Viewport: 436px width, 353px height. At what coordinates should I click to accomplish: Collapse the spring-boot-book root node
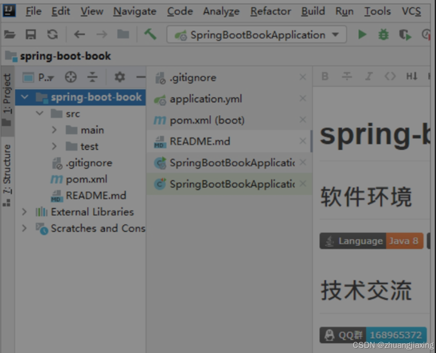pyautogui.click(x=25, y=97)
